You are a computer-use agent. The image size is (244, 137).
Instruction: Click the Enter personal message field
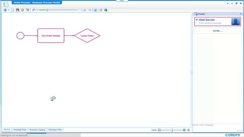pos(210,23)
